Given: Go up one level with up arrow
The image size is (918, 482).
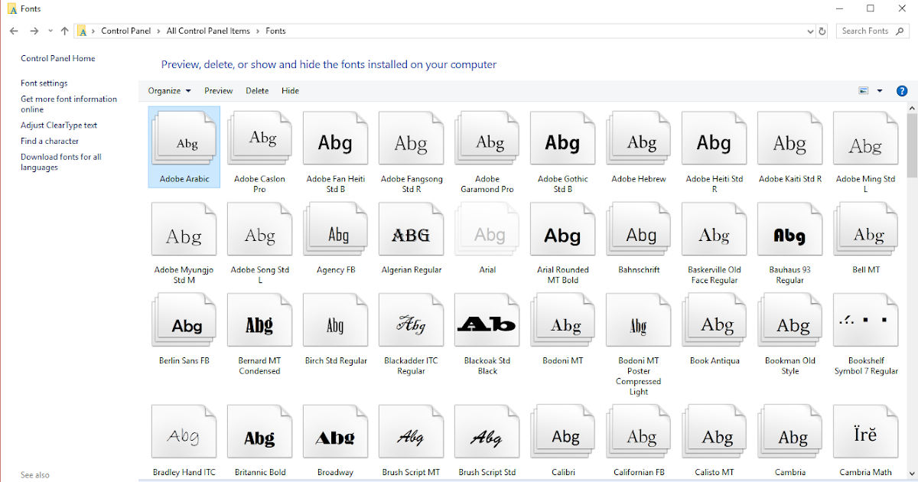Looking at the screenshot, I should [64, 31].
